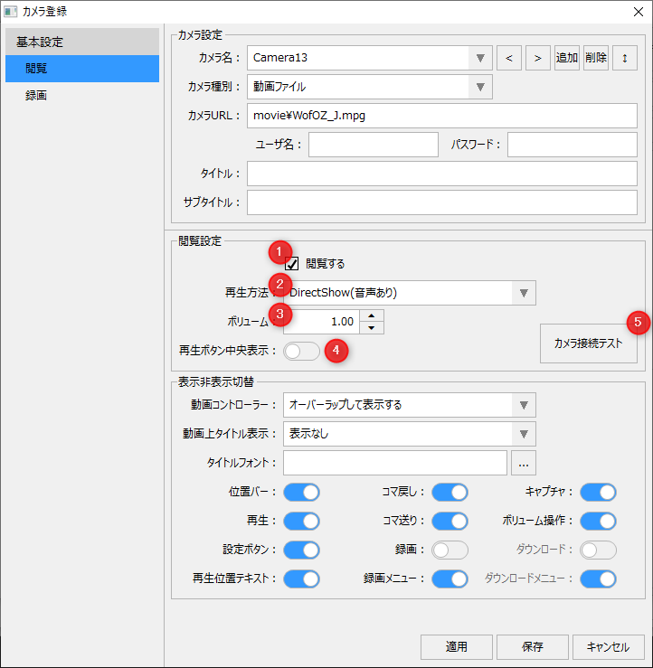This screenshot has width=653, height=668.
Task: Click the タイトルフォント text field
Action: click(395, 463)
